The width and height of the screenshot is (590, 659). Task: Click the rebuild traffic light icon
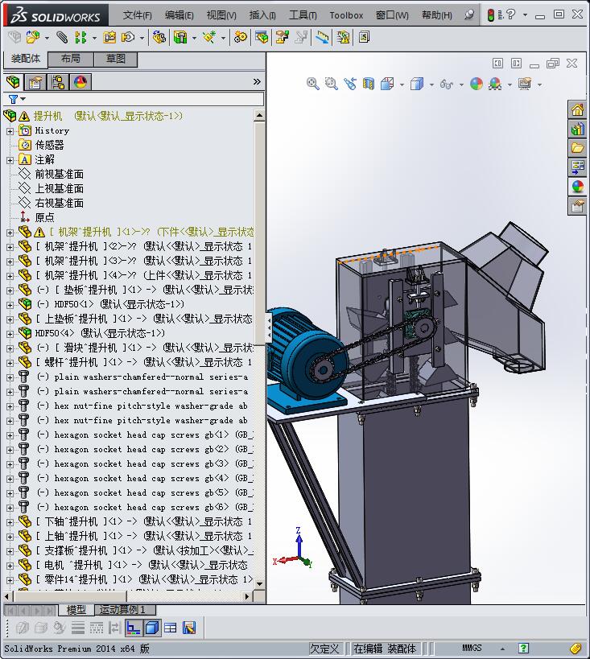coord(490,14)
